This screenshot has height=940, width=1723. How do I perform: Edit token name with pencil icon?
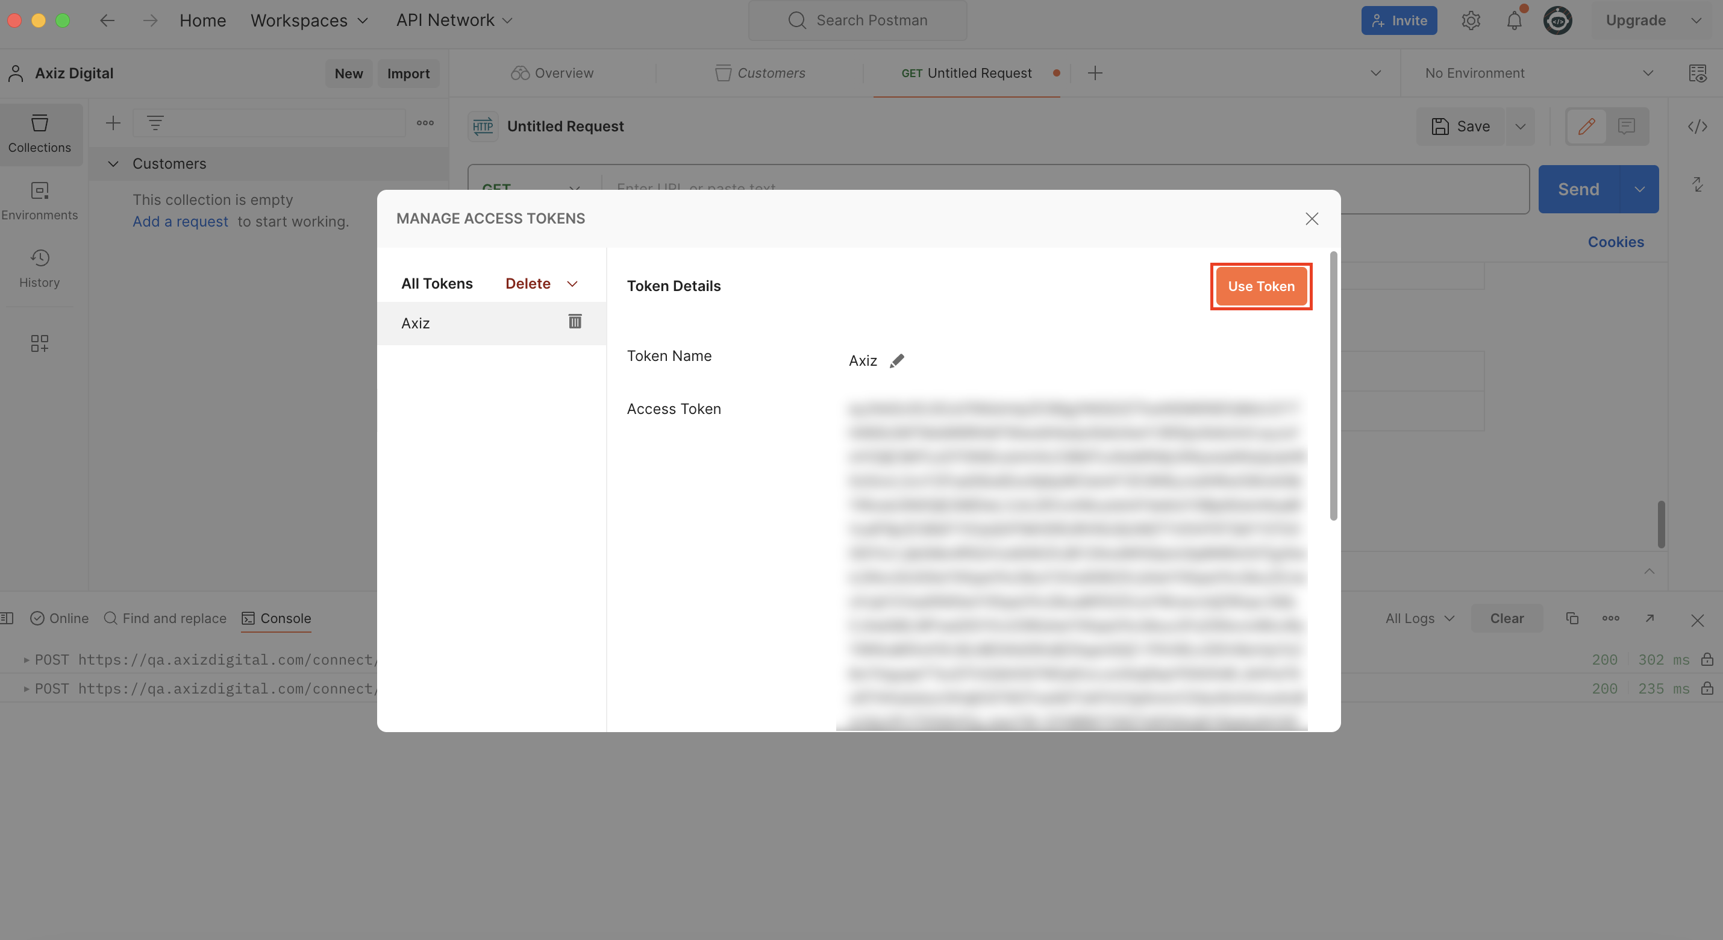[897, 362]
